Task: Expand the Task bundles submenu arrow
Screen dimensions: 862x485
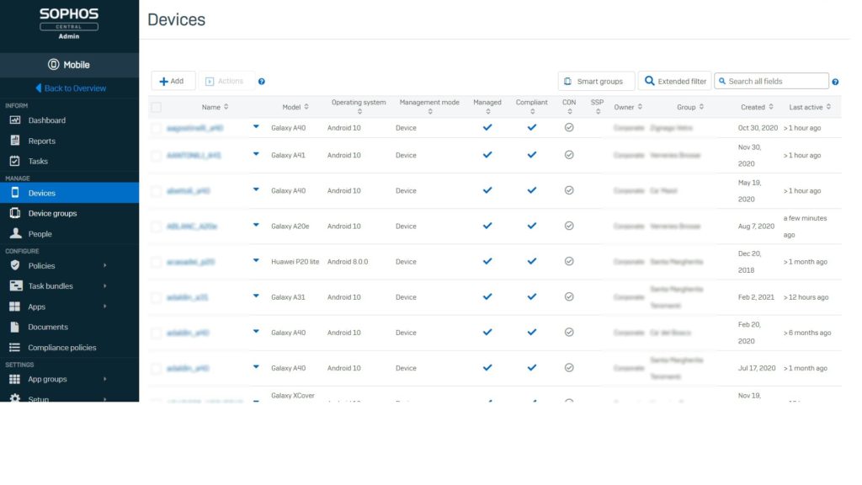Action: pos(104,286)
